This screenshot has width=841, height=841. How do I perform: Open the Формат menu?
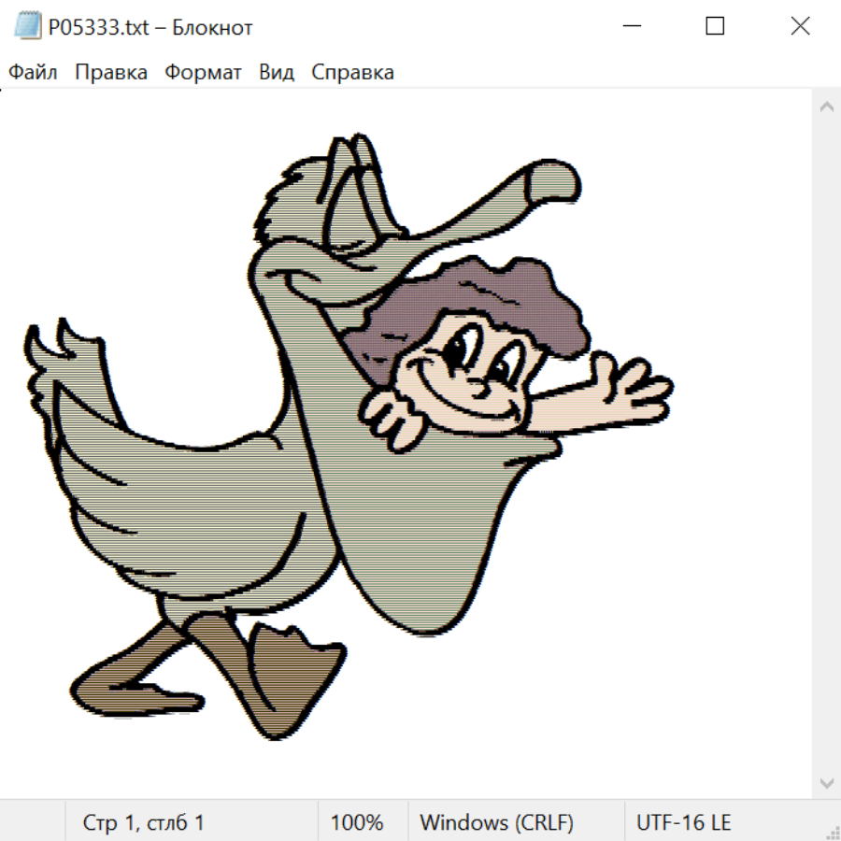tap(203, 73)
